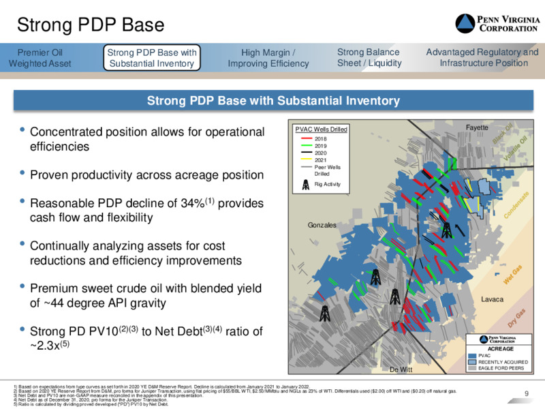
Task: Click the Volatile Oil window label
Action: (x=516, y=148)
